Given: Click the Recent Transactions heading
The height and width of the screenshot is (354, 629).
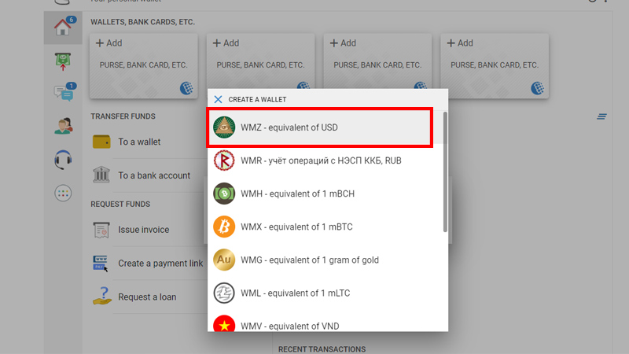Looking at the screenshot, I should point(322,349).
